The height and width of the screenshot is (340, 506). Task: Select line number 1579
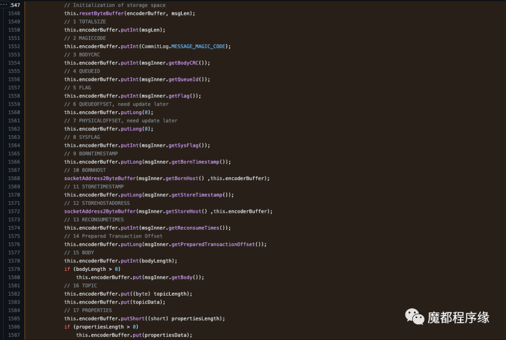coord(14,269)
